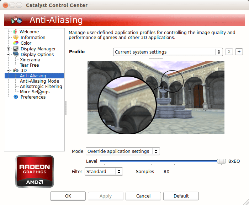Delete profile with the X button
249x205 pixels.
click(229, 52)
